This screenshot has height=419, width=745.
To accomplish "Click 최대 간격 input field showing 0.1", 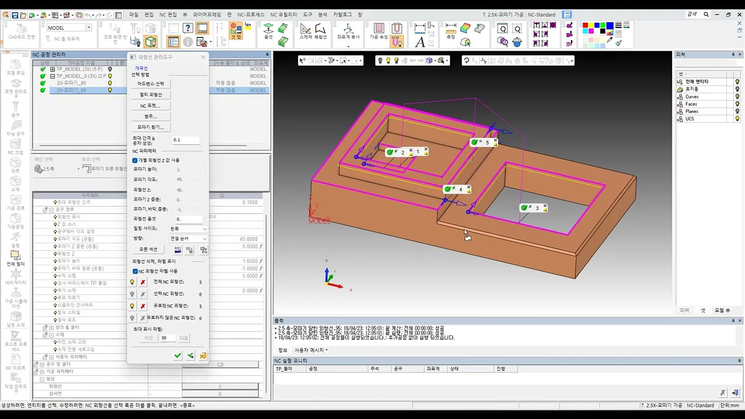I will point(186,140).
